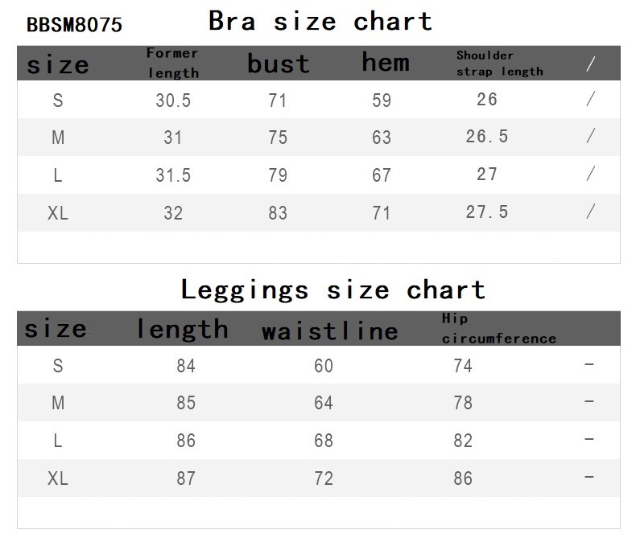The height and width of the screenshot is (546, 636).
Task: Select the waistline column header
Action: 330,331
